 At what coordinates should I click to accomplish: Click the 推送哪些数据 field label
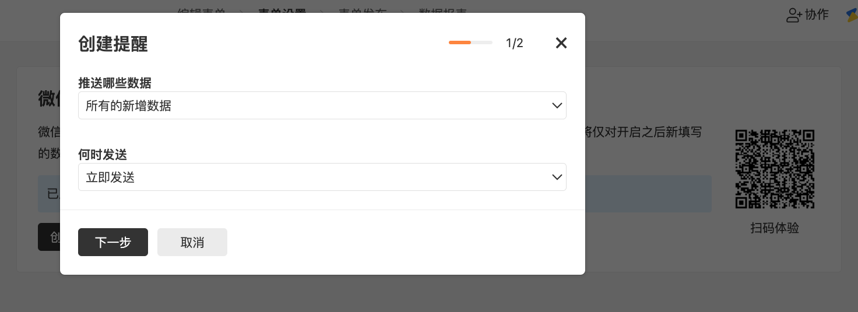click(x=115, y=83)
